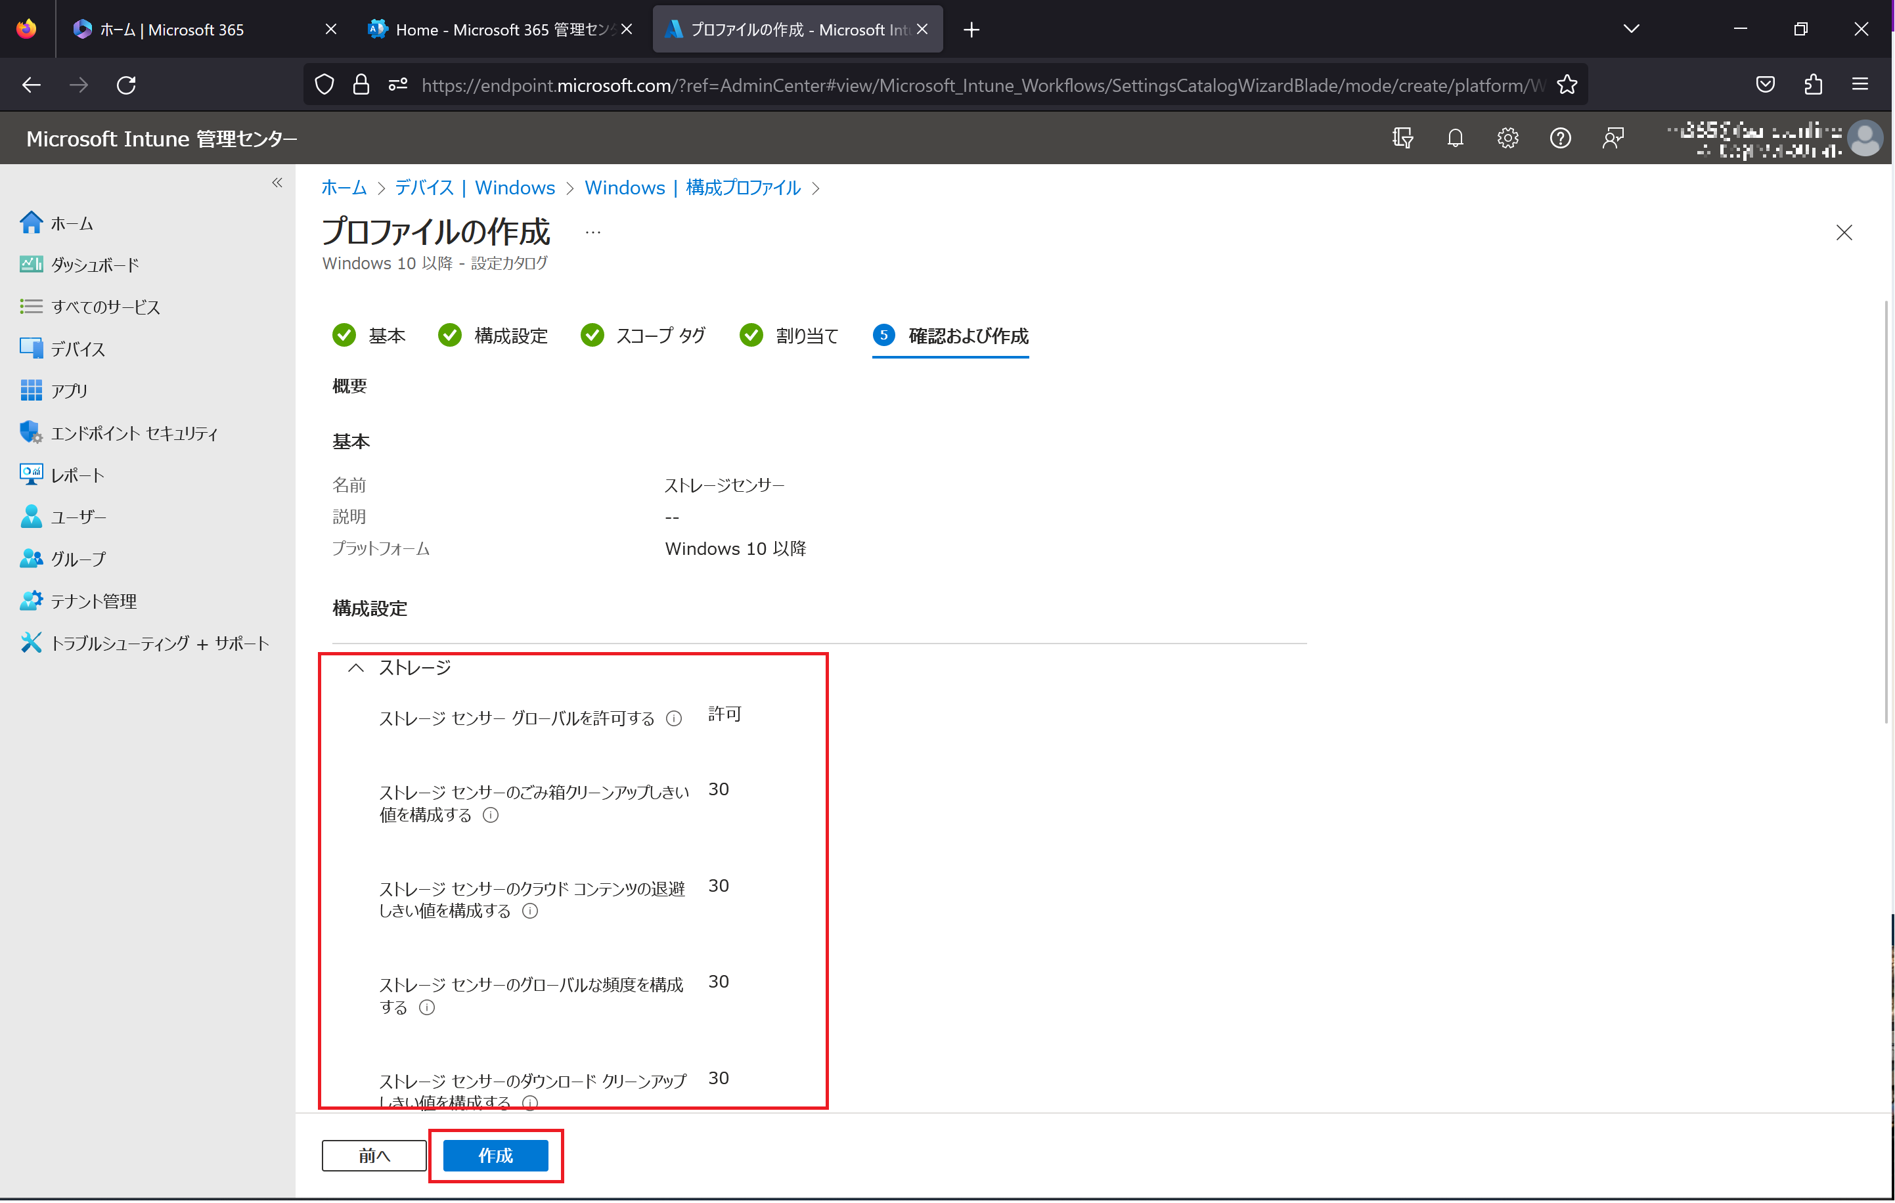
Task: Click the 作成 button
Action: tap(495, 1155)
